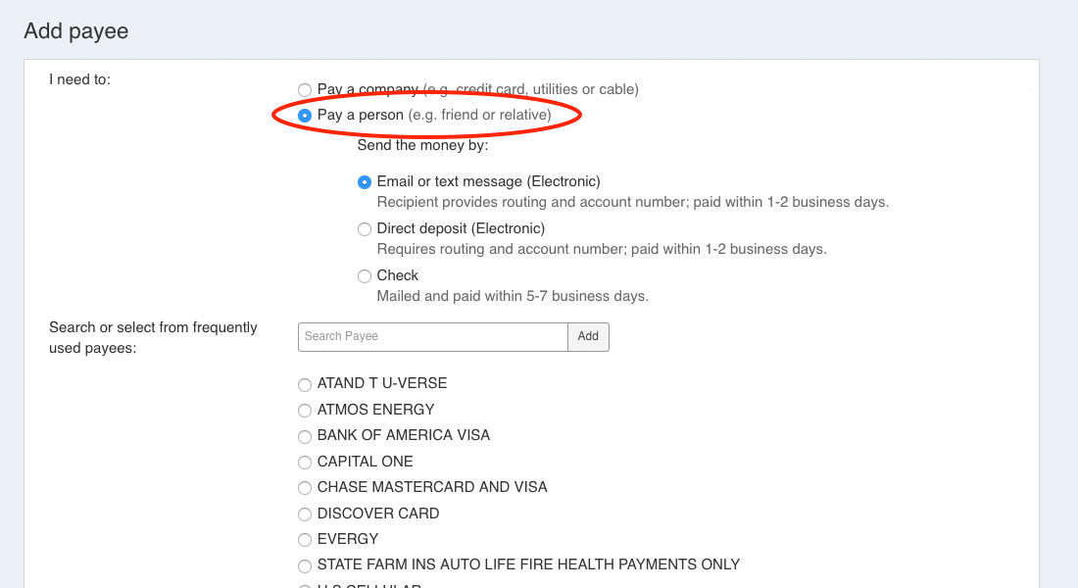
Task: Select the 'Check' payment method radio
Action: click(x=365, y=276)
